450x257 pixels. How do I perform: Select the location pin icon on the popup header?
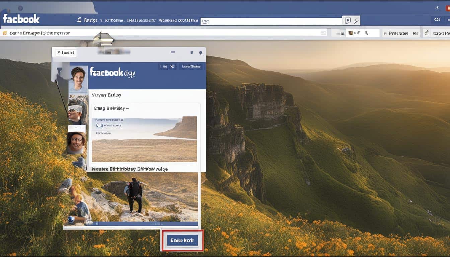point(201,53)
